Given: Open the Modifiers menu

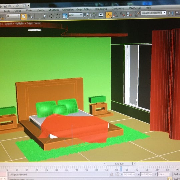Looking at the screenshot, I should 54,10.
